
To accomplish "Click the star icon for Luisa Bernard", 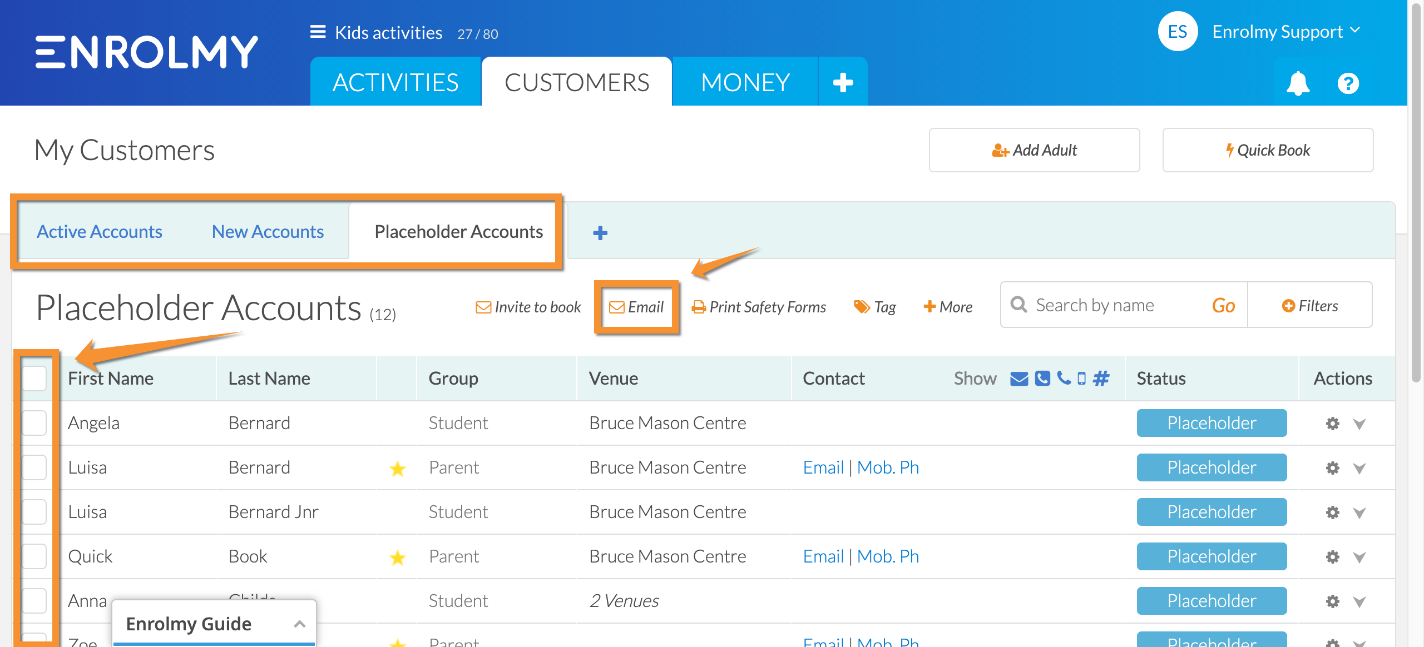I will click(x=397, y=469).
